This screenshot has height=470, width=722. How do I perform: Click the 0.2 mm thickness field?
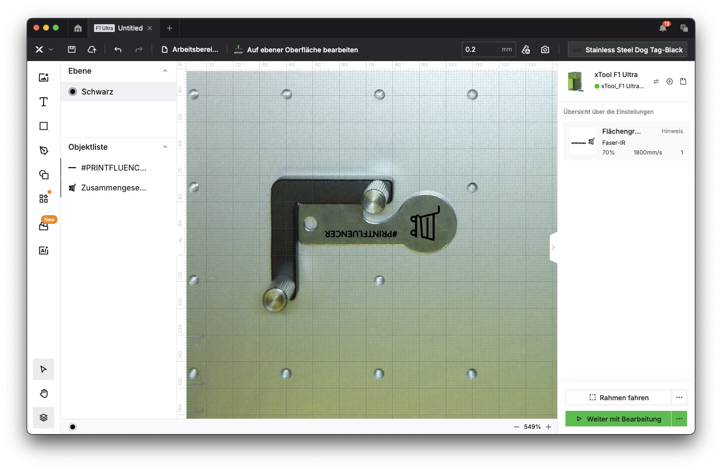click(488, 49)
